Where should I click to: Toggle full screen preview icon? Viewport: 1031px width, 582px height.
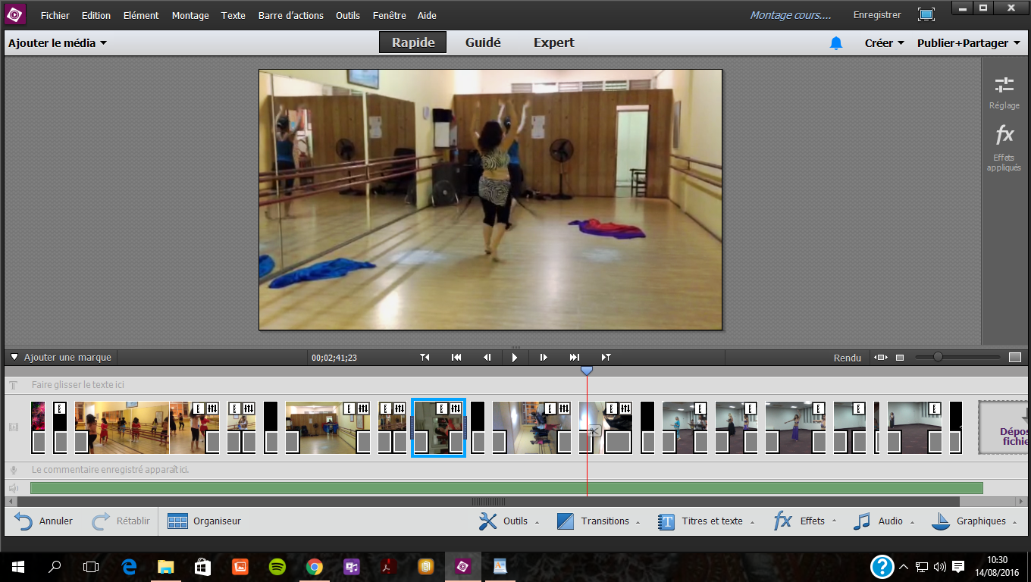tap(926, 14)
